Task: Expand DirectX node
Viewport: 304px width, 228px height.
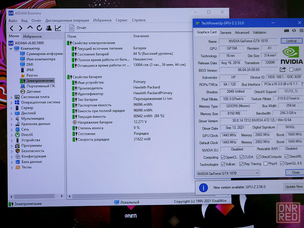Action: [x=12, y=135]
